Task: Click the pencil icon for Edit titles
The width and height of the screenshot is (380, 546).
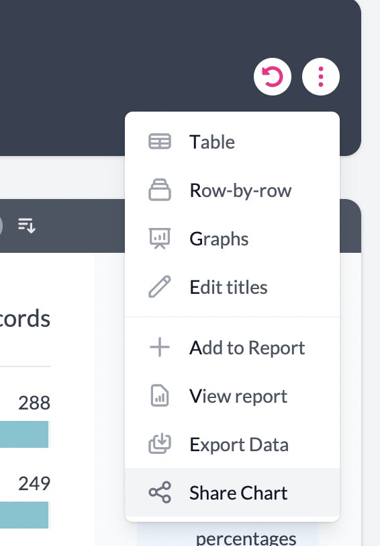Action: (x=160, y=287)
